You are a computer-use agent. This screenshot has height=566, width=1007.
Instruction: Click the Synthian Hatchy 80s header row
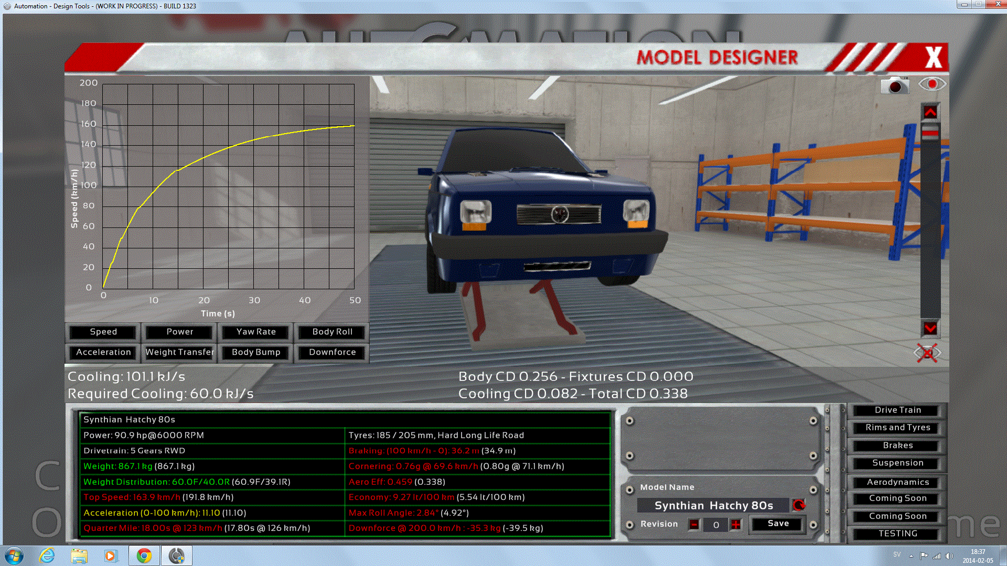[x=346, y=420]
